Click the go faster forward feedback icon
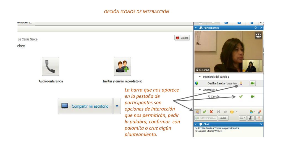This screenshot has width=283, height=159. [x=225, y=112]
